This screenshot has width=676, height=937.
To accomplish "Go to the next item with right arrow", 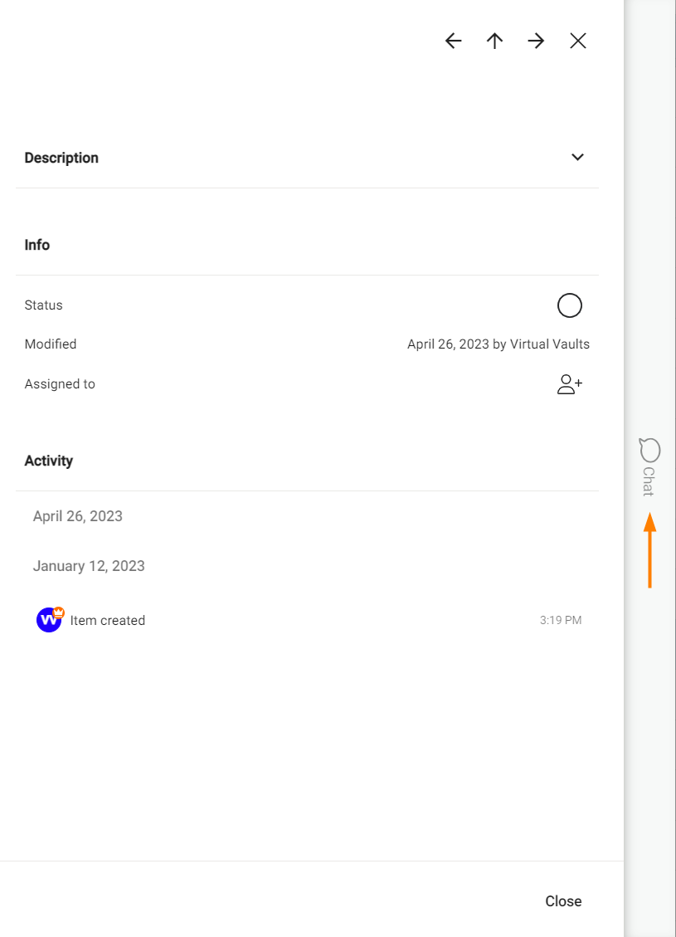I will point(537,41).
